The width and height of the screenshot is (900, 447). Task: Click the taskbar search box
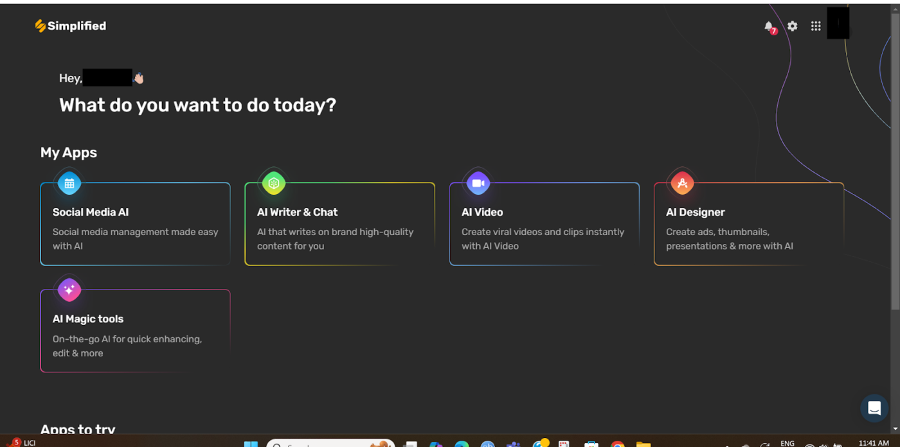pos(330,444)
